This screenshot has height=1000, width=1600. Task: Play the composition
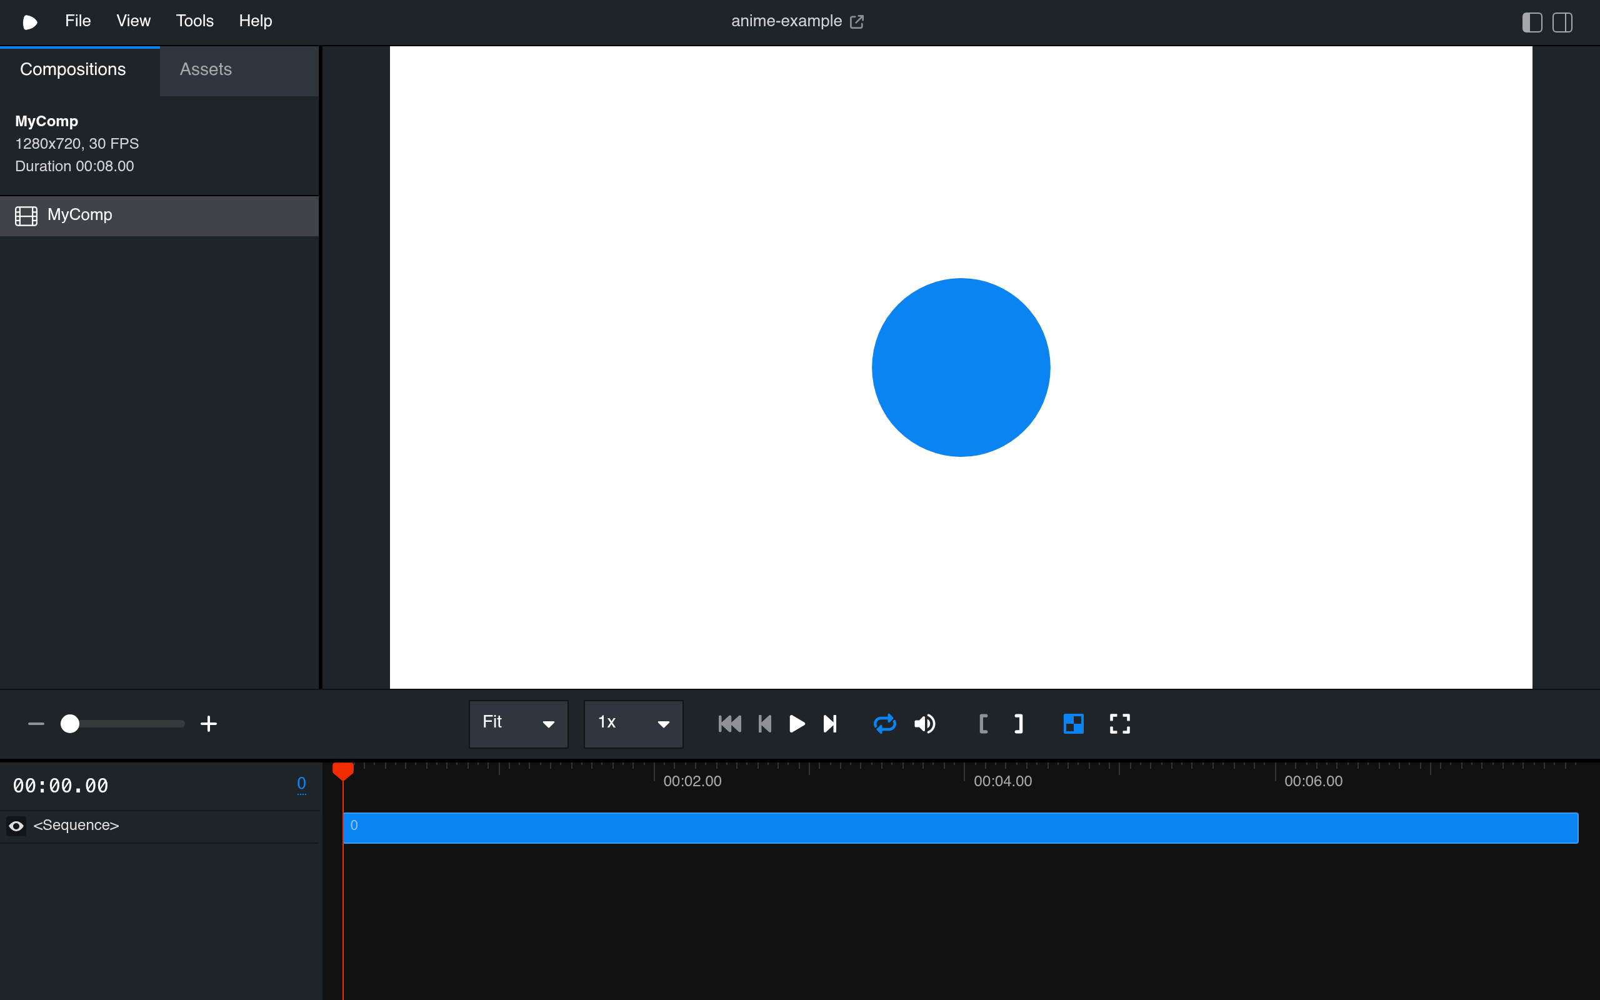pyautogui.click(x=797, y=724)
